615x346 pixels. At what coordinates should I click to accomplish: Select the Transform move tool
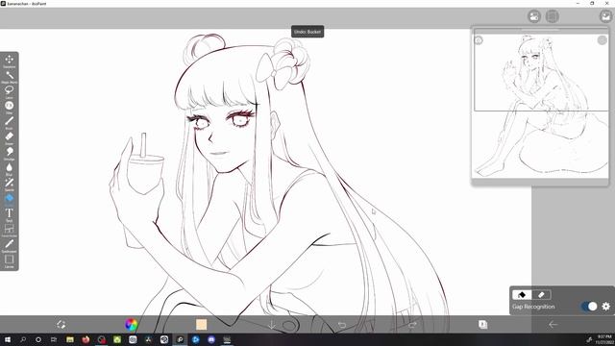pos(9,60)
